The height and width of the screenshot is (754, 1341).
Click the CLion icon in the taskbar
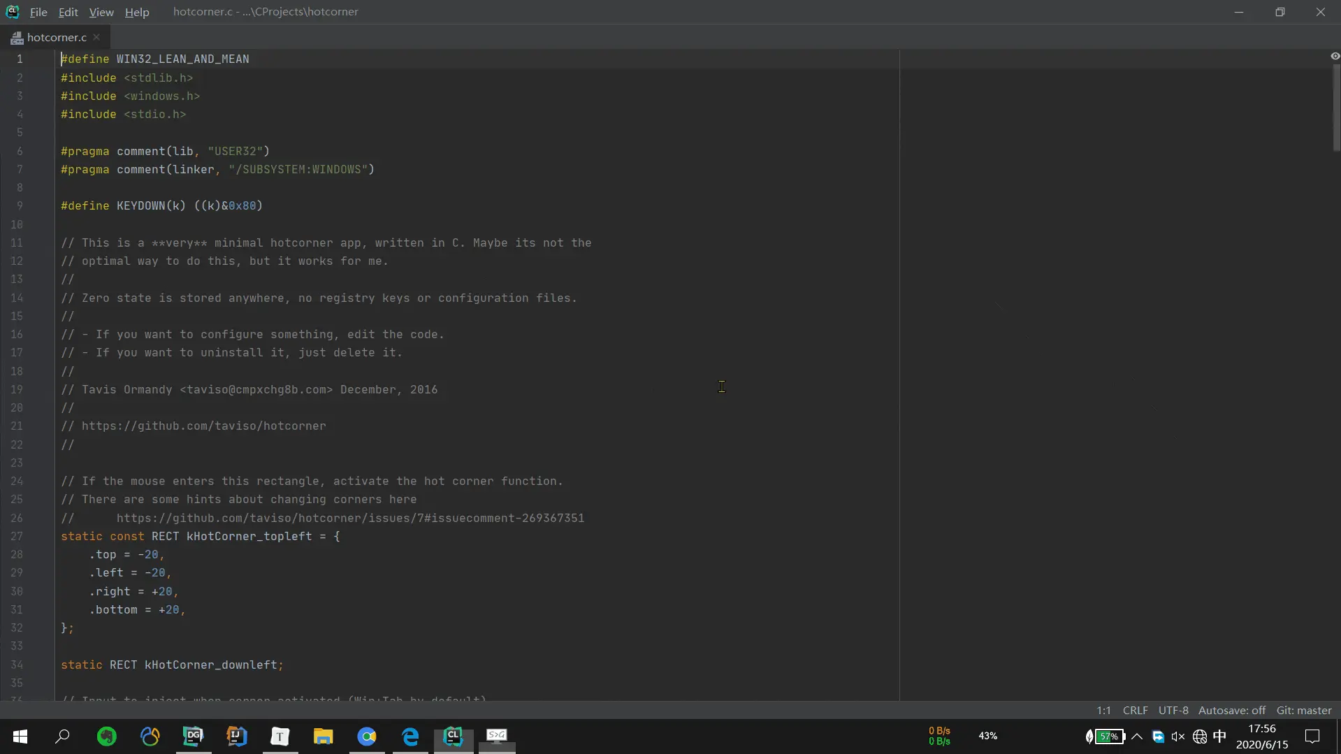454,736
